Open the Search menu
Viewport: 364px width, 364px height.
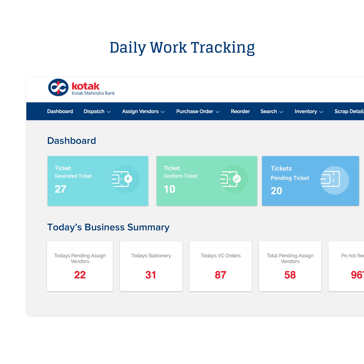pyautogui.click(x=272, y=111)
